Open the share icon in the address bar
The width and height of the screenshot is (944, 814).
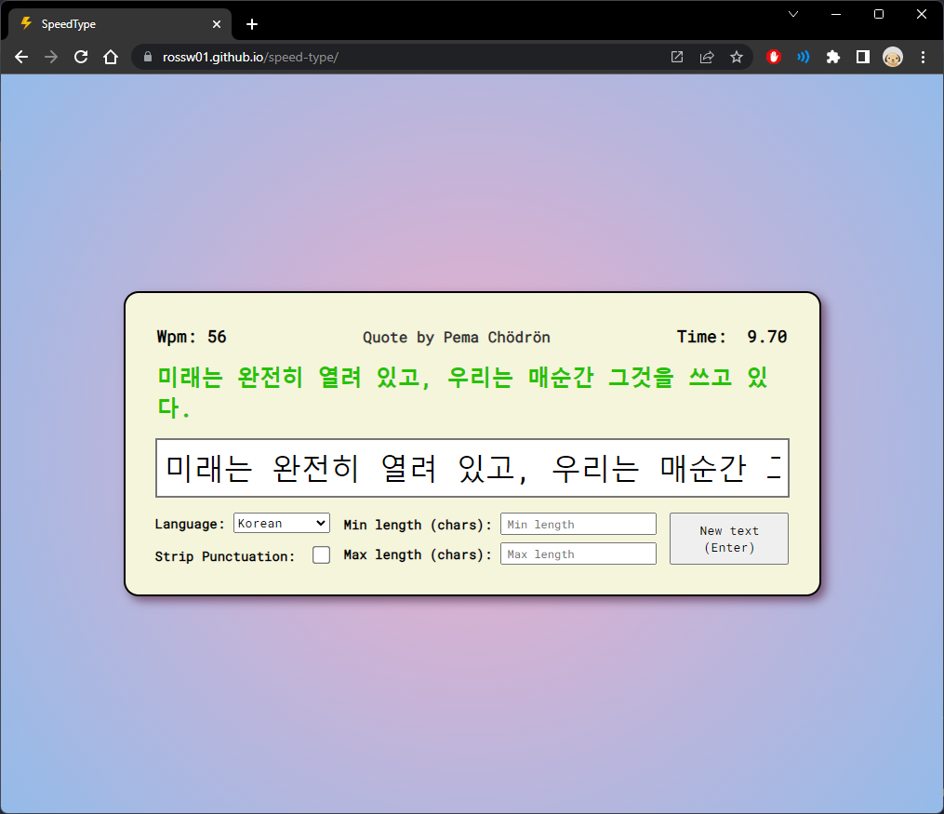pyautogui.click(x=707, y=57)
